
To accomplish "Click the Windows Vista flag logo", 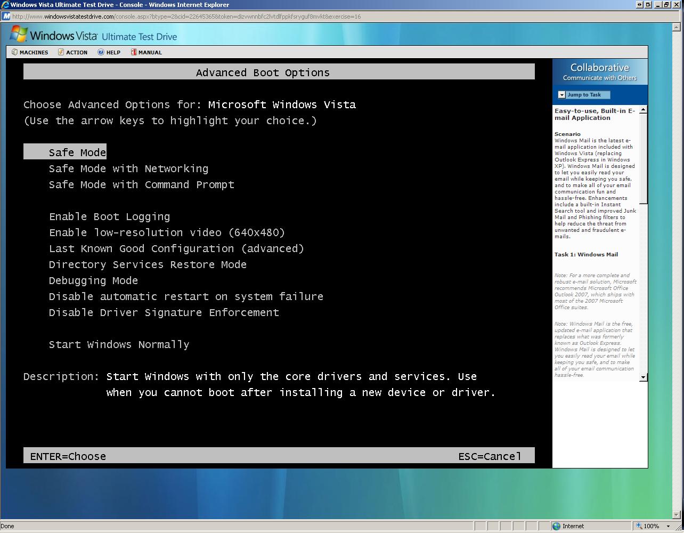I will 19,35.
